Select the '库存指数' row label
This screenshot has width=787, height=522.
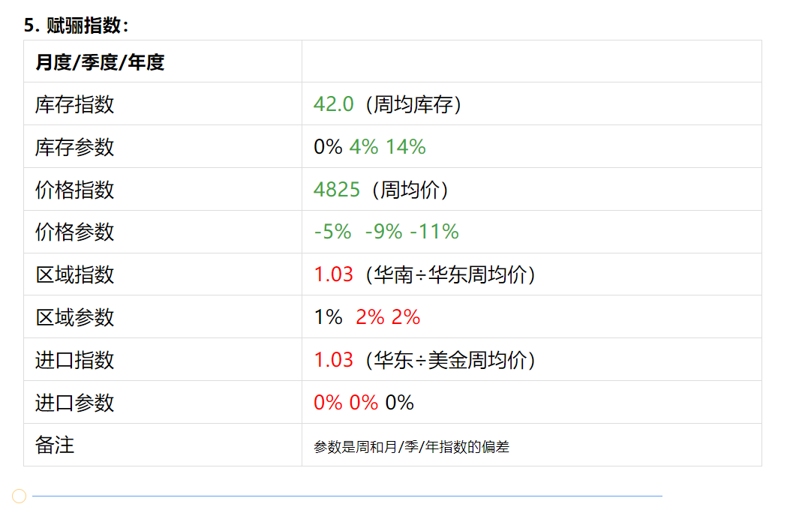point(75,104)
